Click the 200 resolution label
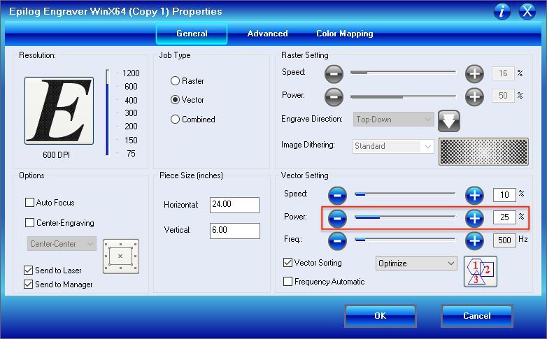The height and width of the screenshot is (339, 547). coord(131,127)
